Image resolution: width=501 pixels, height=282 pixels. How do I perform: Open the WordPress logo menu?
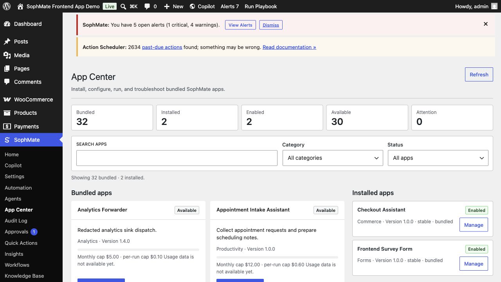7,6
